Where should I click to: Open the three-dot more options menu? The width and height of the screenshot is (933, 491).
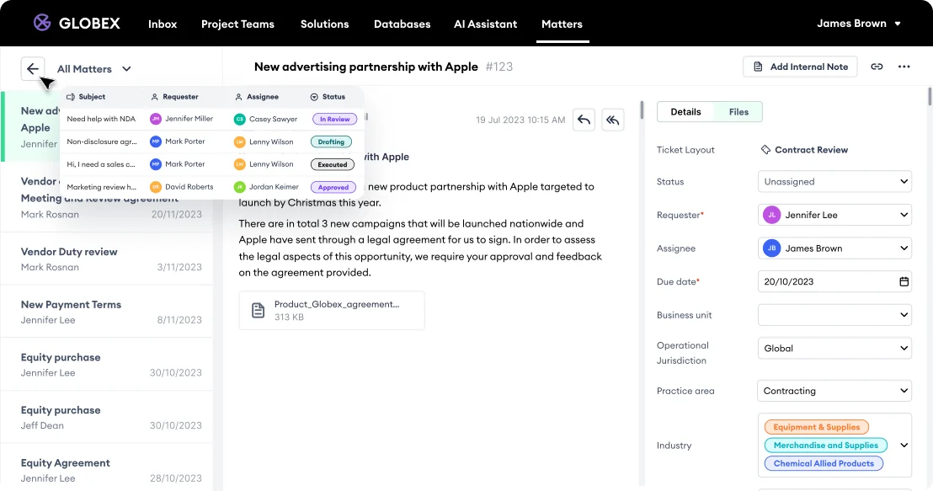click(904, 67)
